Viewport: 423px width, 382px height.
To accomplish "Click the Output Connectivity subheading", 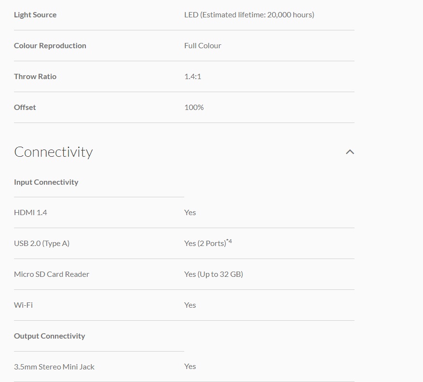I will pyautogui.click(x=49, y=336).
